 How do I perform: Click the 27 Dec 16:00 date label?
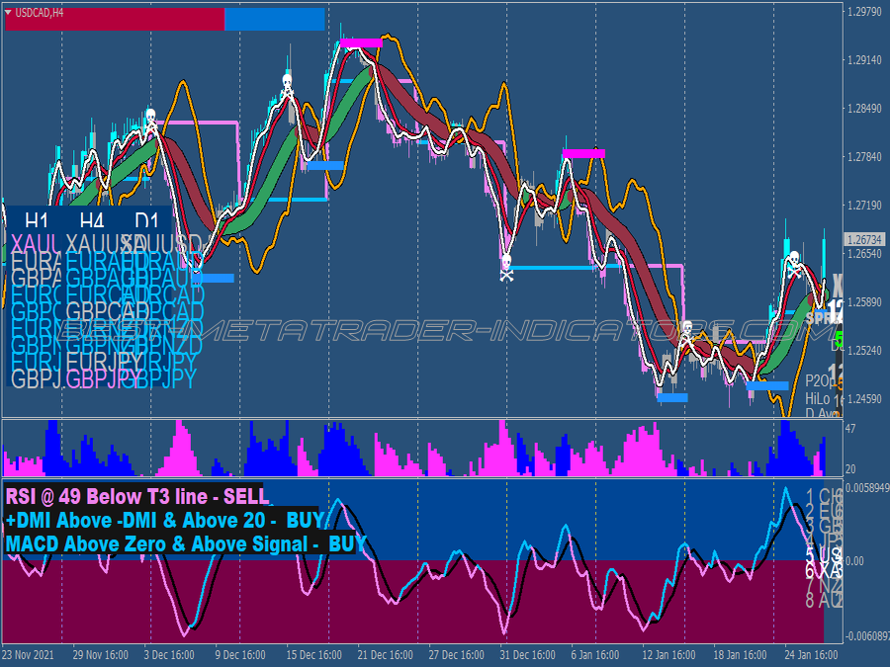coord(456,655)
